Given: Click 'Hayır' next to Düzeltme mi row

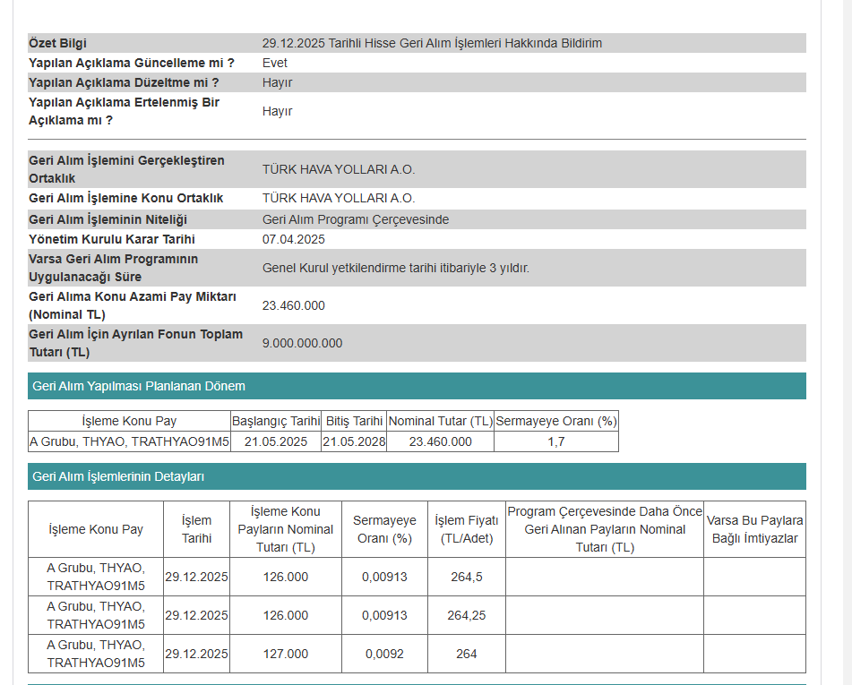Looking at the screenshot, I should 277,82.
